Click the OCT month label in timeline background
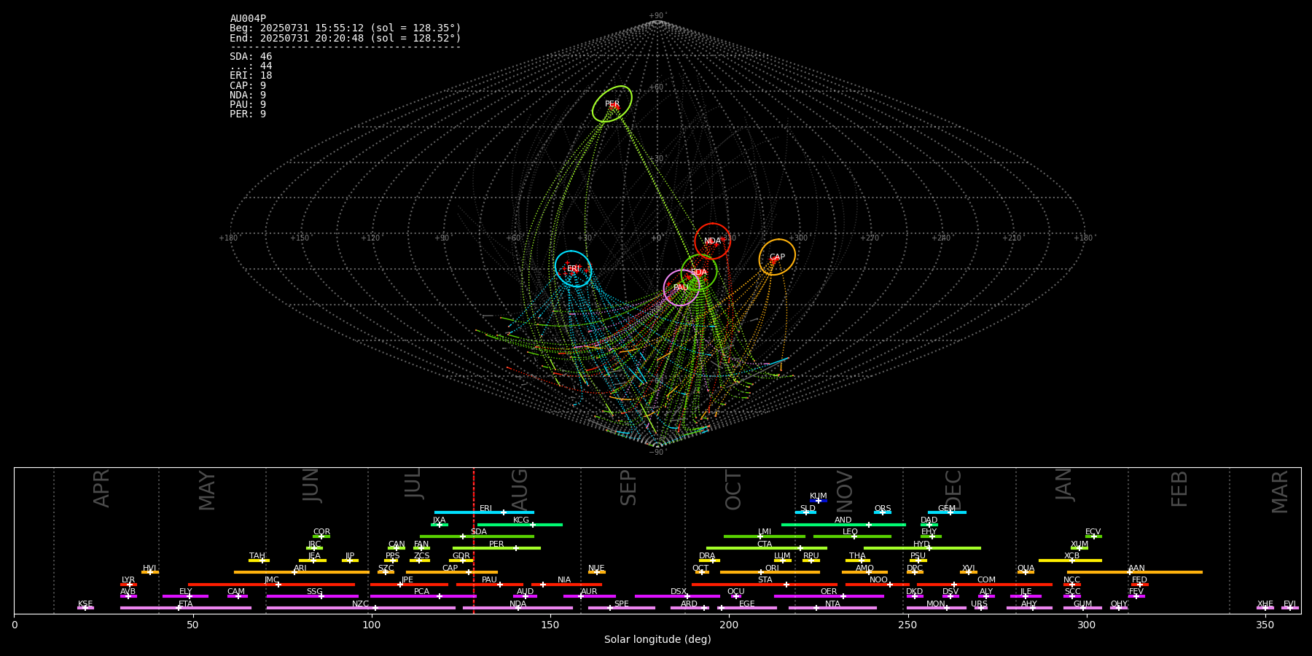1312x656 pixels. [733, 490]
